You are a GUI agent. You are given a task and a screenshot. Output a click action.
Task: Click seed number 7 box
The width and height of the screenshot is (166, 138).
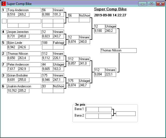[4, 65]
